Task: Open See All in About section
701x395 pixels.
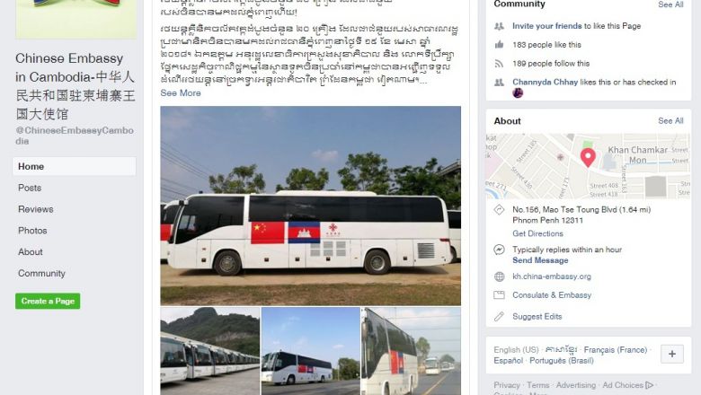Action: (670, 121)
